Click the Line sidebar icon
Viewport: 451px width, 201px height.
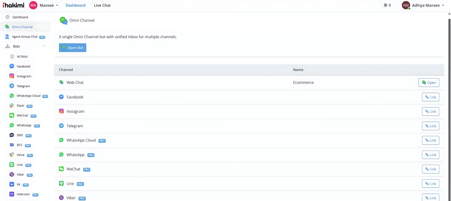click(12, 165)
